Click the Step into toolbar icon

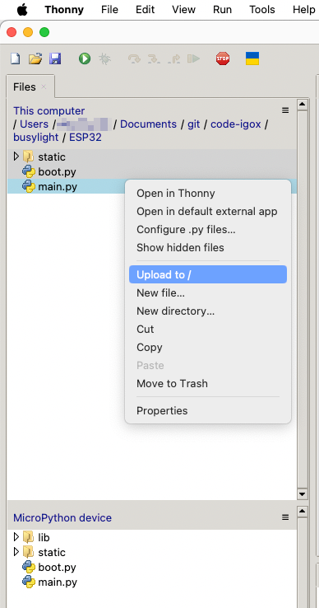154,58
